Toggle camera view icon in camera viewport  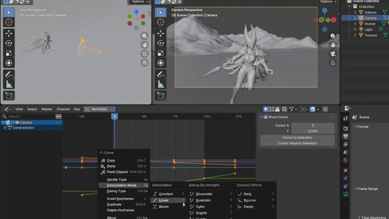point(333,54)
